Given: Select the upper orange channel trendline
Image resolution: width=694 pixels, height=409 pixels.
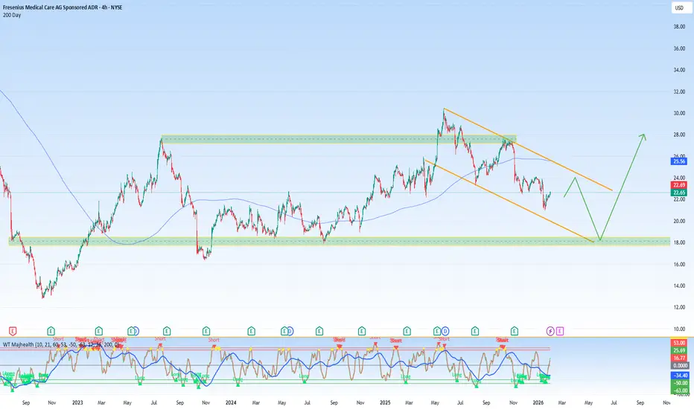Looking at the screenshot, I should tap(528, 149).
